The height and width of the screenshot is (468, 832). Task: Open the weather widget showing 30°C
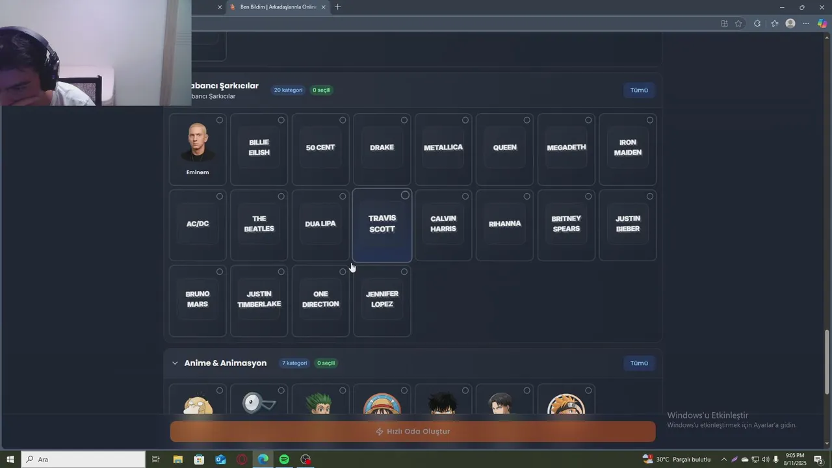pos(676,460)
